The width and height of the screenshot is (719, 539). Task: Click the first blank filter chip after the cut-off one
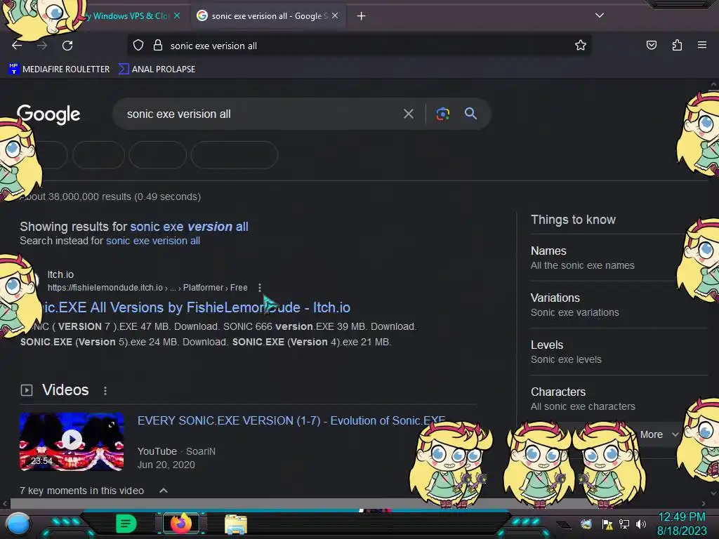click(x=98, y=155)
